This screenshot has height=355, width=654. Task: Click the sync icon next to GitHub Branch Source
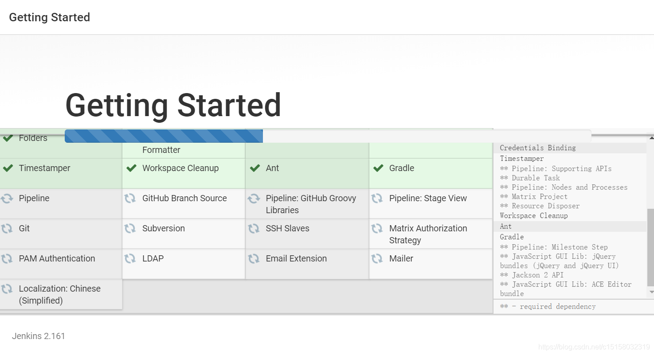pos(130,199)
